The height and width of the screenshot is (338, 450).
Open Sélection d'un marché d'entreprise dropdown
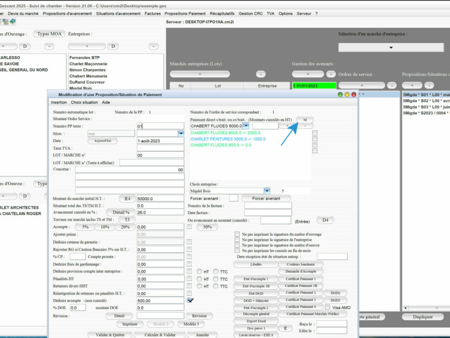(391, 47)
